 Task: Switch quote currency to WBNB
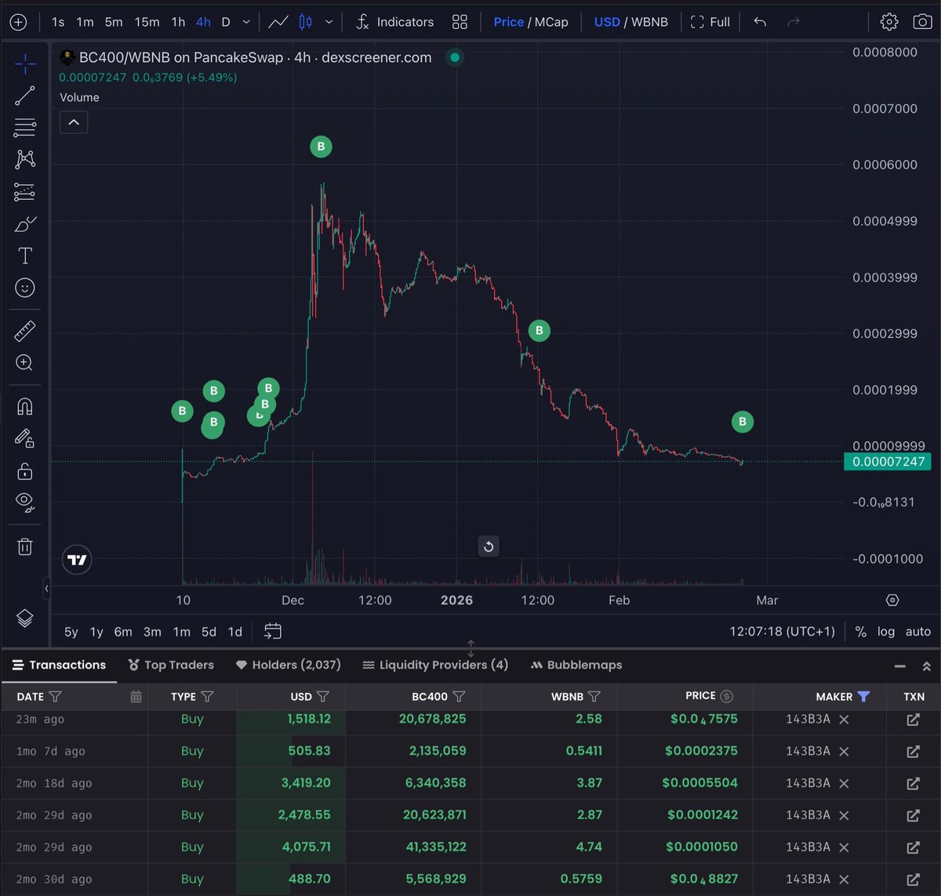pos(649,22)
